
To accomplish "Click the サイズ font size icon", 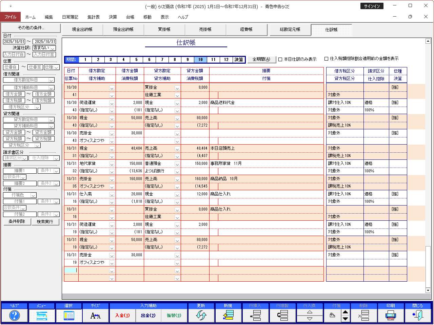I will pyautogui.click(x=96, y=316).
